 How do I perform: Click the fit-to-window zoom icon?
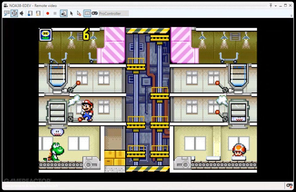[x=14, y=13]
